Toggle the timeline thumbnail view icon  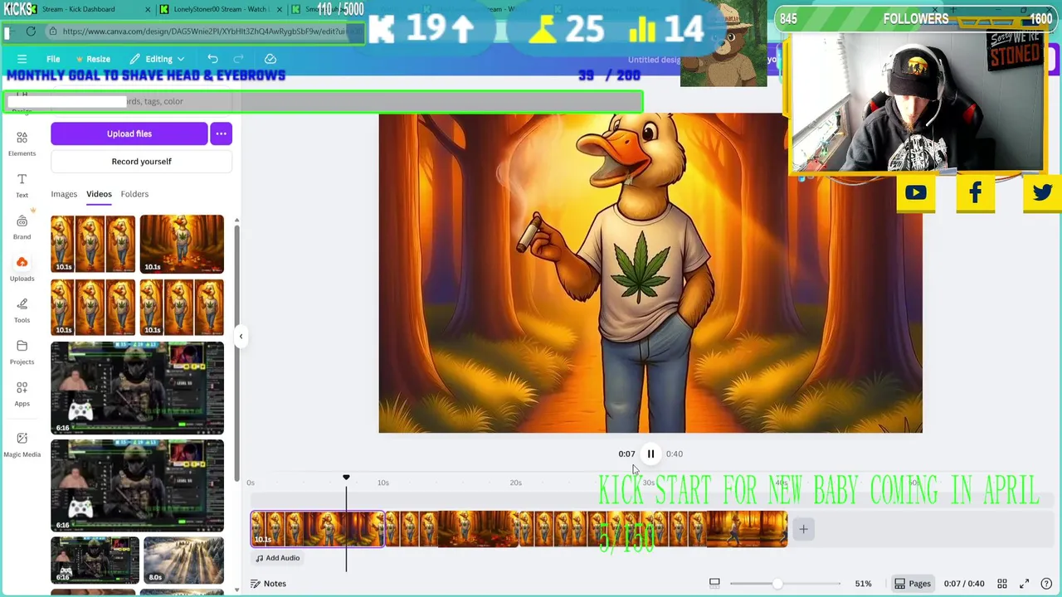coord(714,584)
